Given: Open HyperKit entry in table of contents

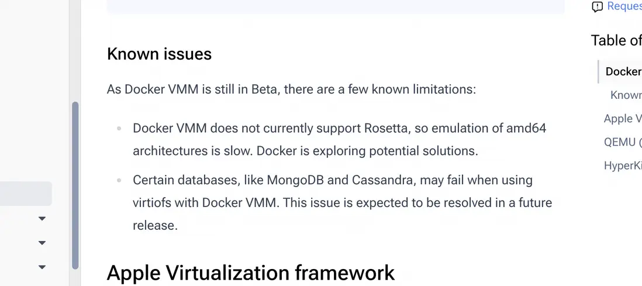Looking at the screenshot, I should pyautogui.click(x=623, y=166).
